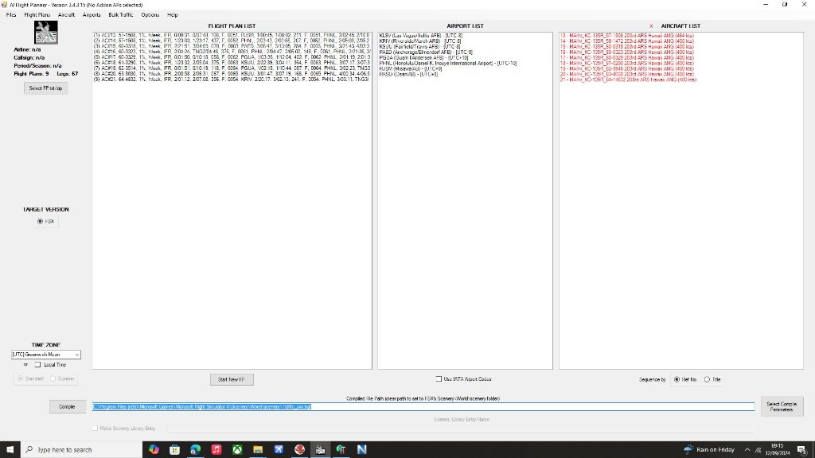Open the red round app in taskbar

coord(299,450)
